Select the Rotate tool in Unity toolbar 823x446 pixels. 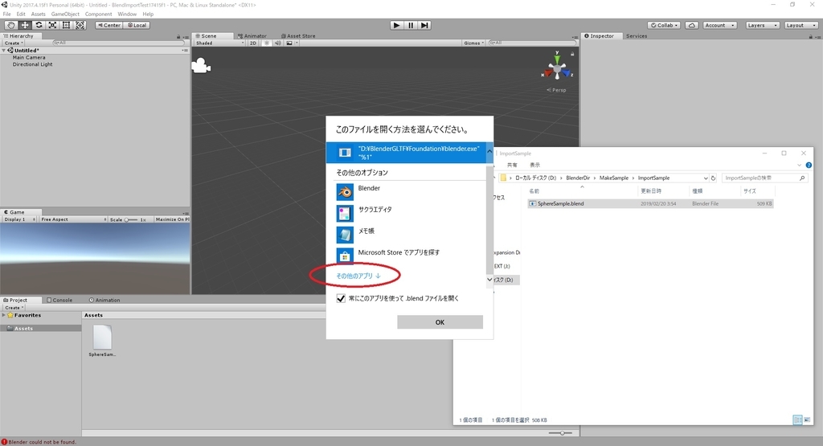coord(39,25)
